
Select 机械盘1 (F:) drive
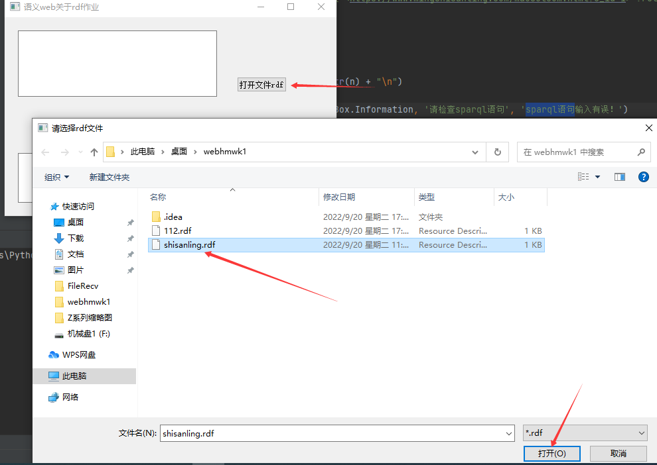(88, 333)
